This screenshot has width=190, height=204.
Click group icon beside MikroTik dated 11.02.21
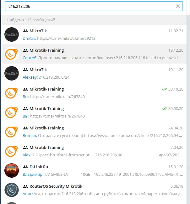pos(25,31)
